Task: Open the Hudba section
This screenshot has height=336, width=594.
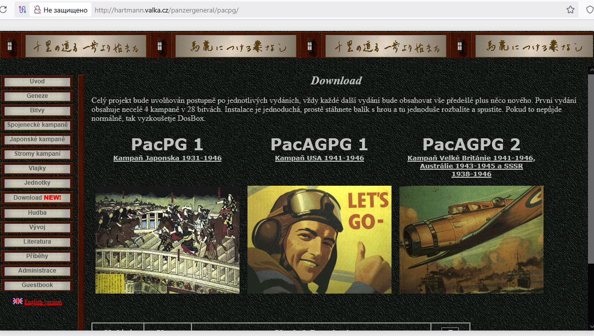Action: click(37, 213)
